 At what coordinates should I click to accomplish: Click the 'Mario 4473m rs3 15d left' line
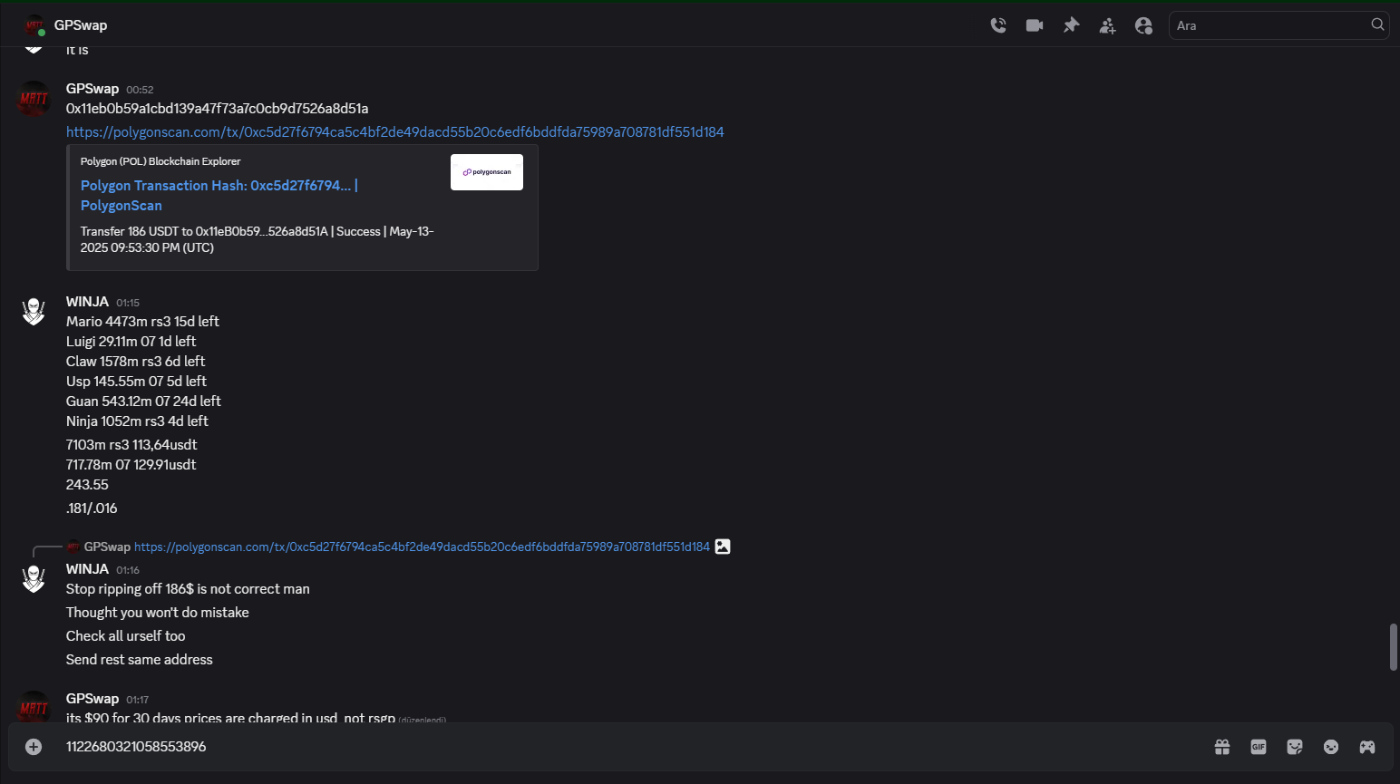[x=142, y=322]
